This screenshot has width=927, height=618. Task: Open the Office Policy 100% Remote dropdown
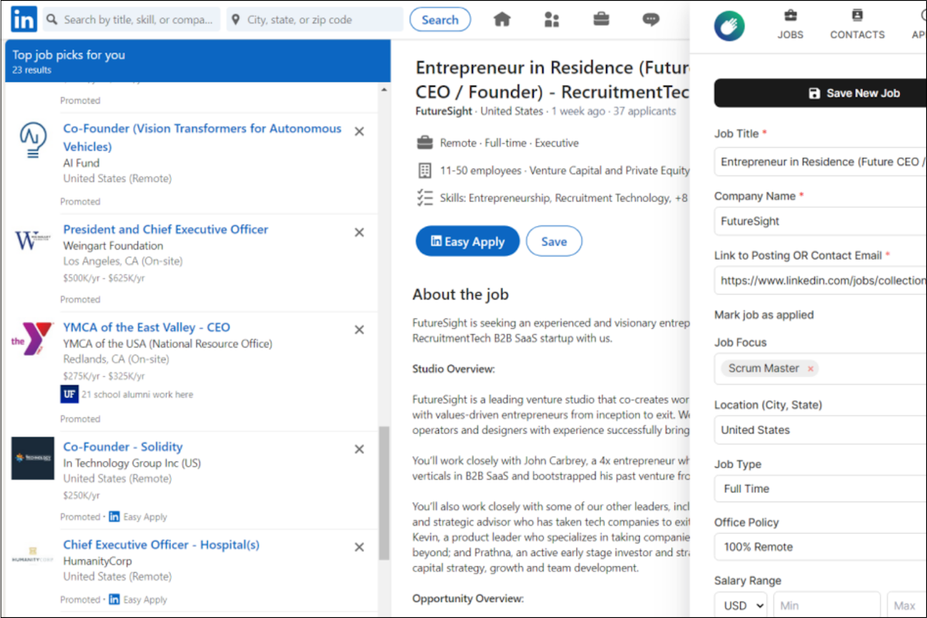[x=820, y=547]
